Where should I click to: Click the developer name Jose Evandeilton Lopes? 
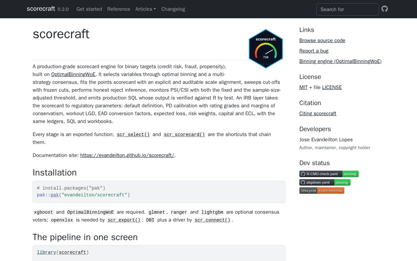tap(326, 140)
